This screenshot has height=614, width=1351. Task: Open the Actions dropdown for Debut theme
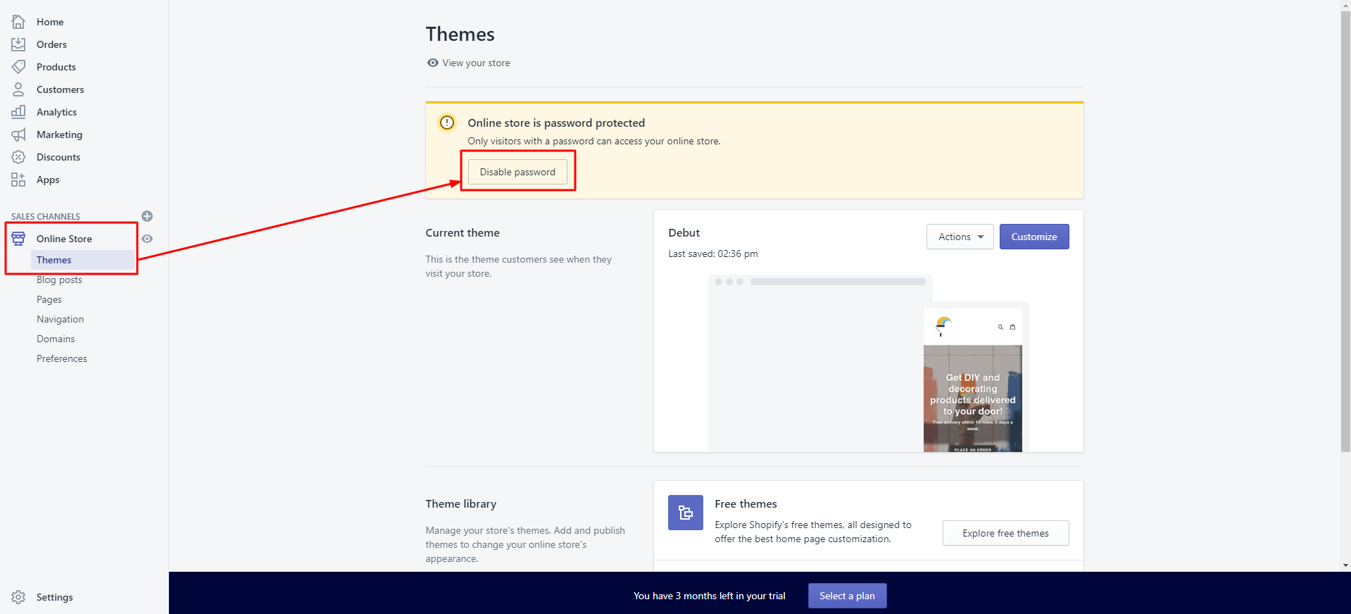click(x=960, y=237)
